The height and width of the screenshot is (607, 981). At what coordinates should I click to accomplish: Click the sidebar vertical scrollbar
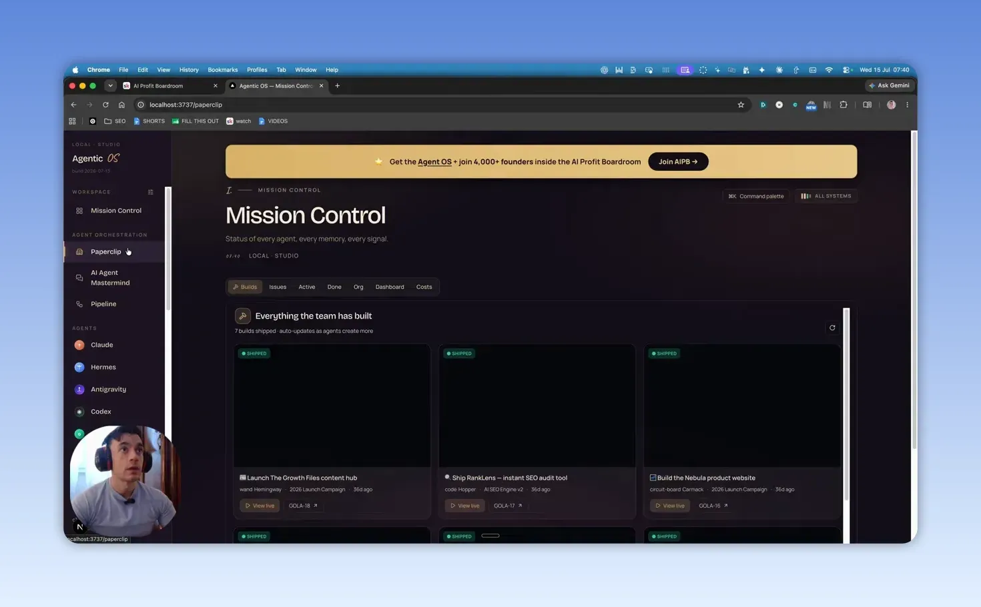coord(168,248)
